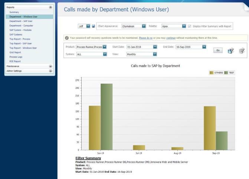The width and height of the screenshot is (249, 179).
Task: Open the Palette Apex dropdown
Action: coord(184,26)
